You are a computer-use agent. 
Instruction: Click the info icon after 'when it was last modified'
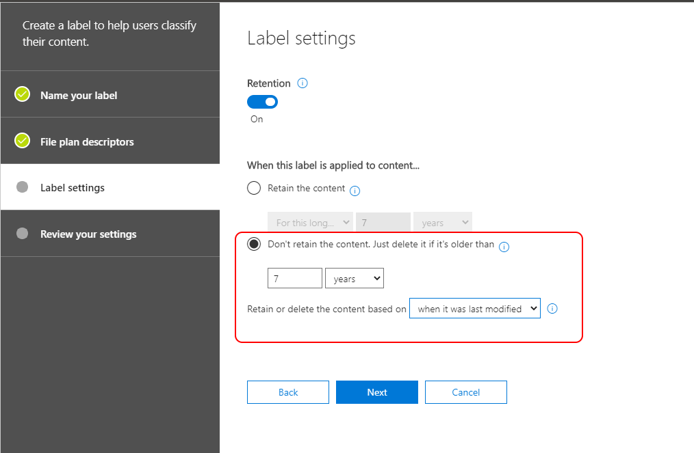[x=552, y=308]
